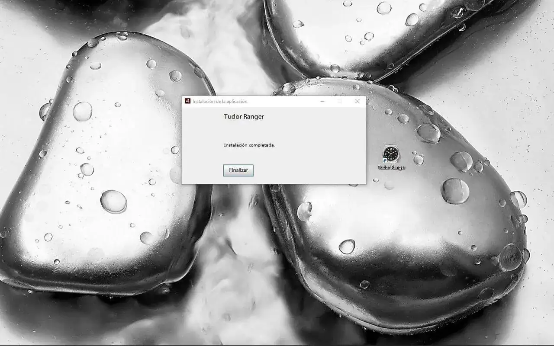
Task: Click the Finalizar button
Action: (238, 170)
